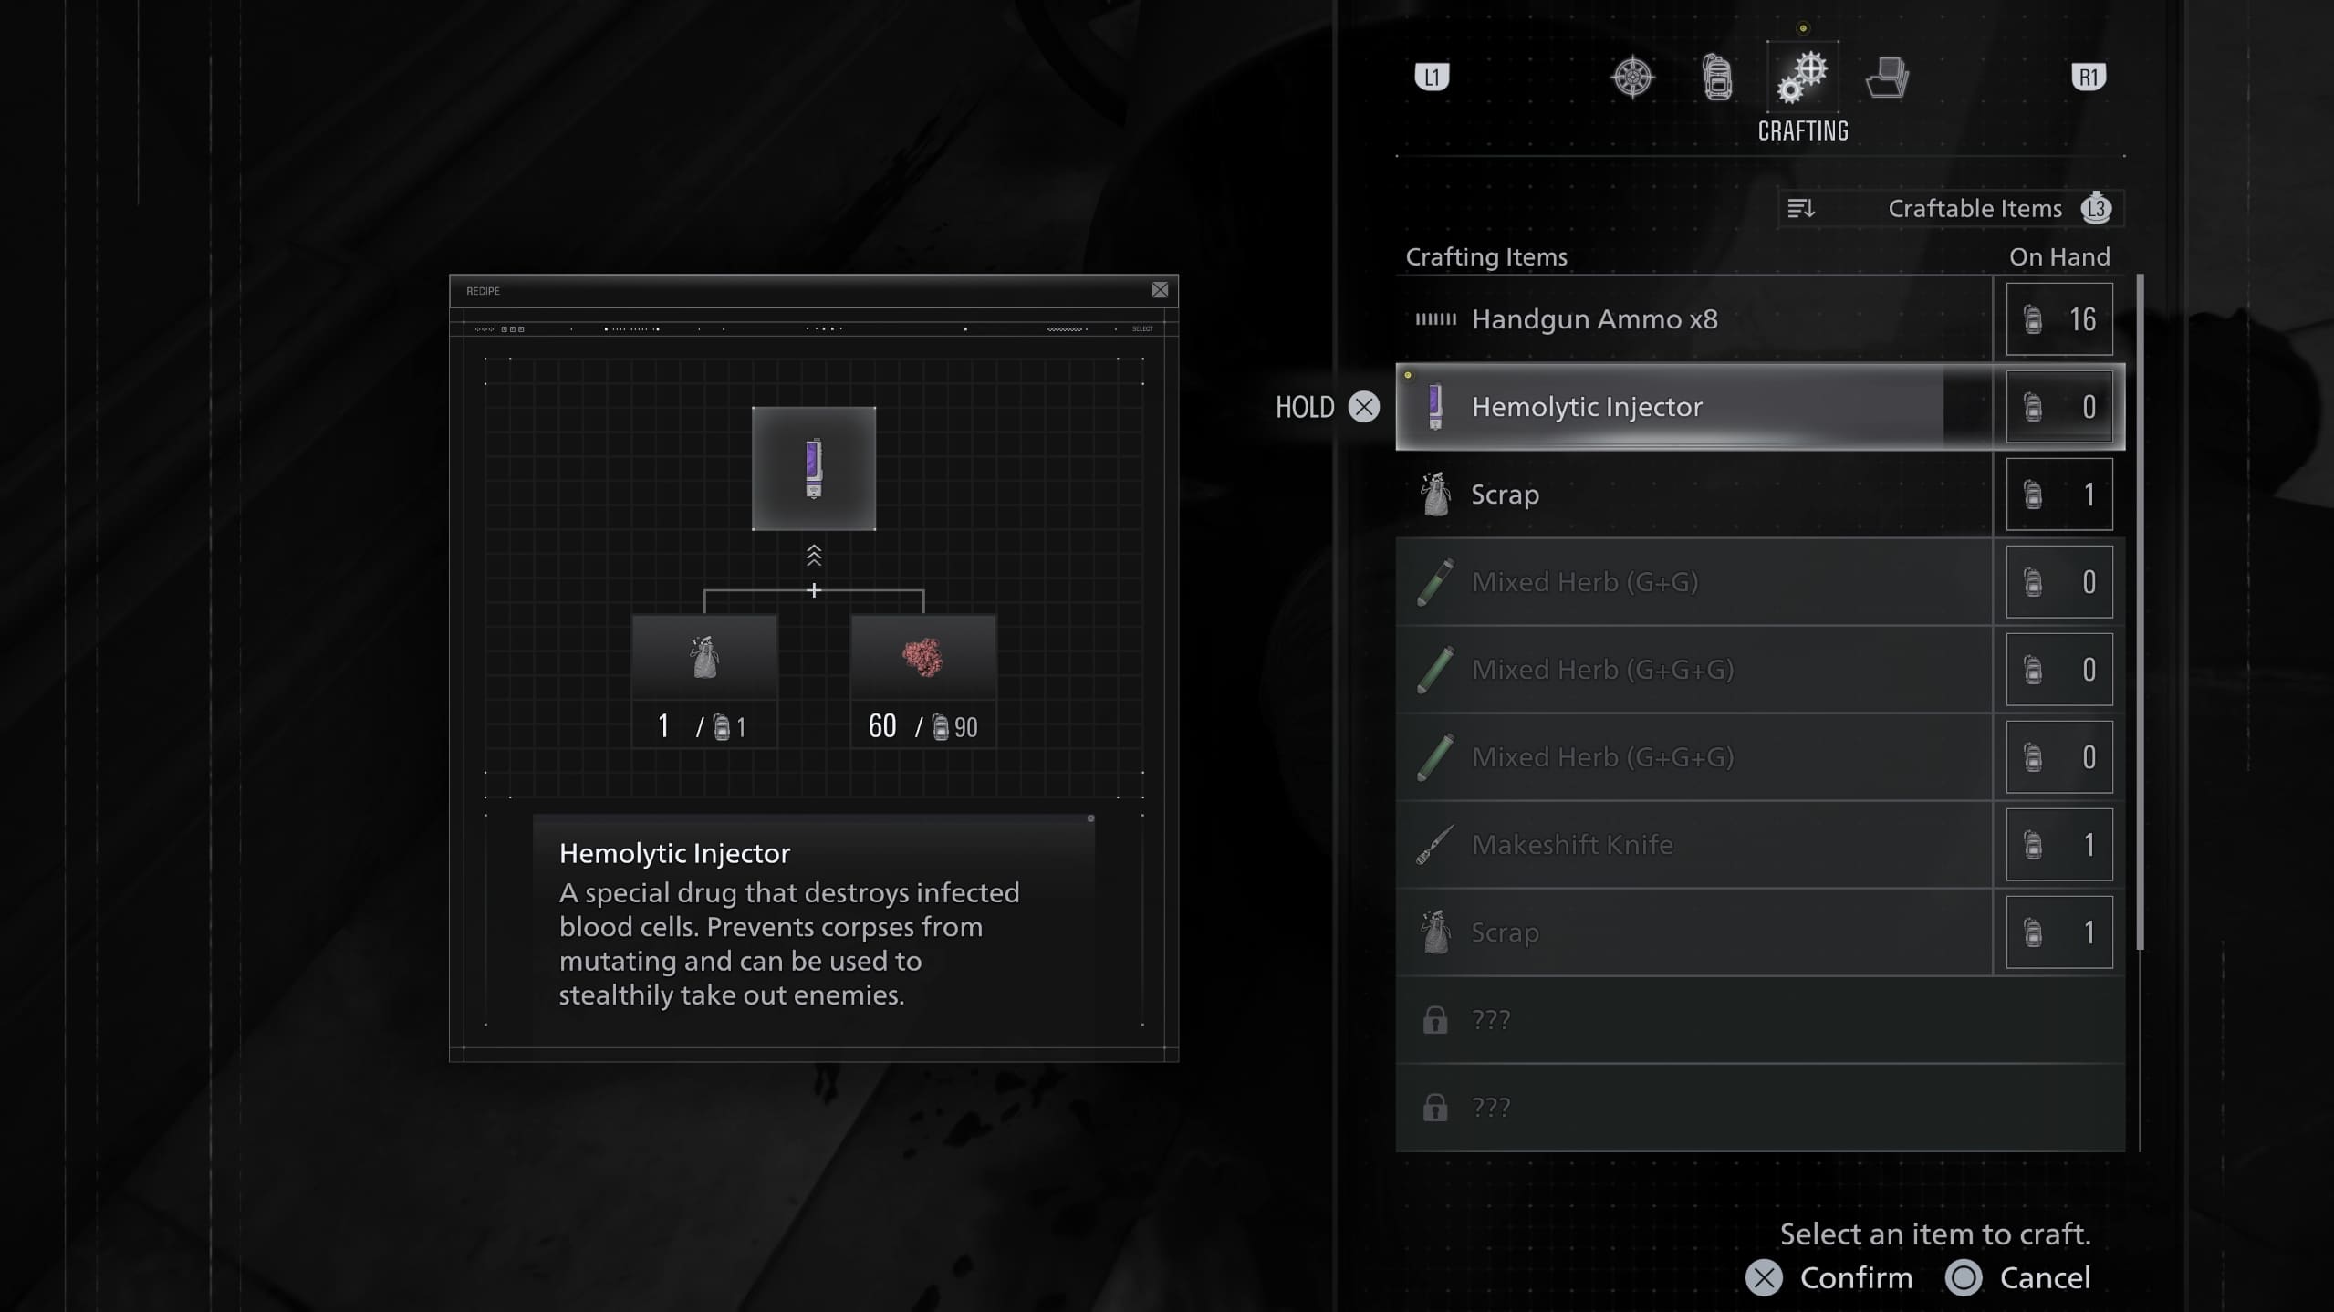Open the compass Map icon
Screen dimensions: 2334x1312
[1631, 78]
